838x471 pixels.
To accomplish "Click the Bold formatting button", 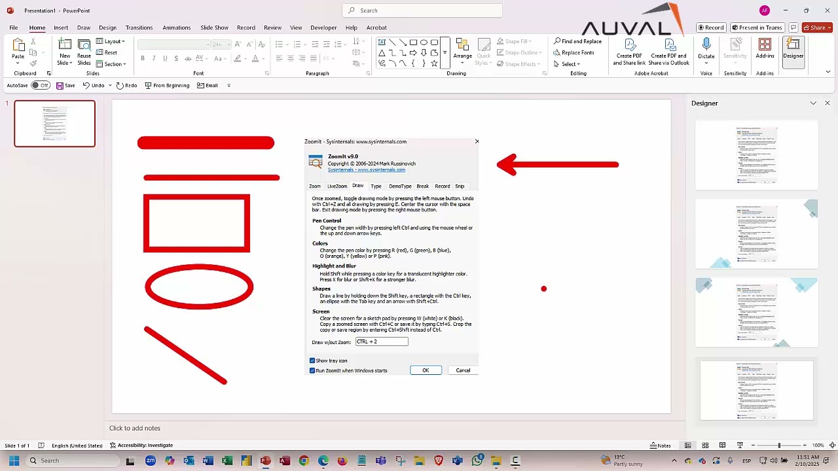I will pos(143,58).
